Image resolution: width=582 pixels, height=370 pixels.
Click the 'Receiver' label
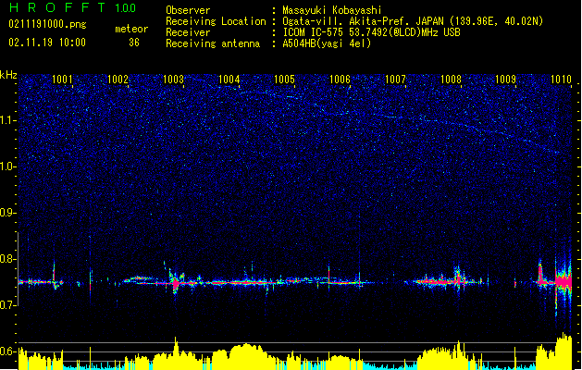pos(188,32)
